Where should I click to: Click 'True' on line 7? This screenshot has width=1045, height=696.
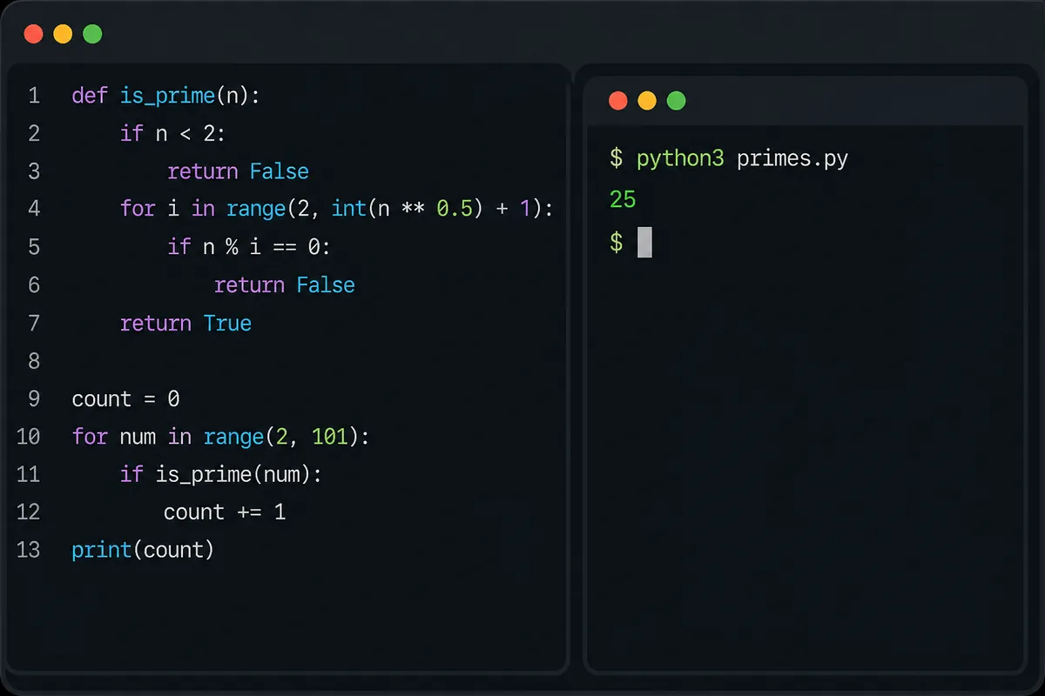click(227, 324)
